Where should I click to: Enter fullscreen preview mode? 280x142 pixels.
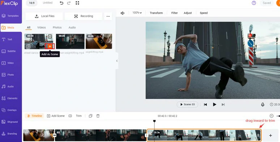[x=77, y=3]
